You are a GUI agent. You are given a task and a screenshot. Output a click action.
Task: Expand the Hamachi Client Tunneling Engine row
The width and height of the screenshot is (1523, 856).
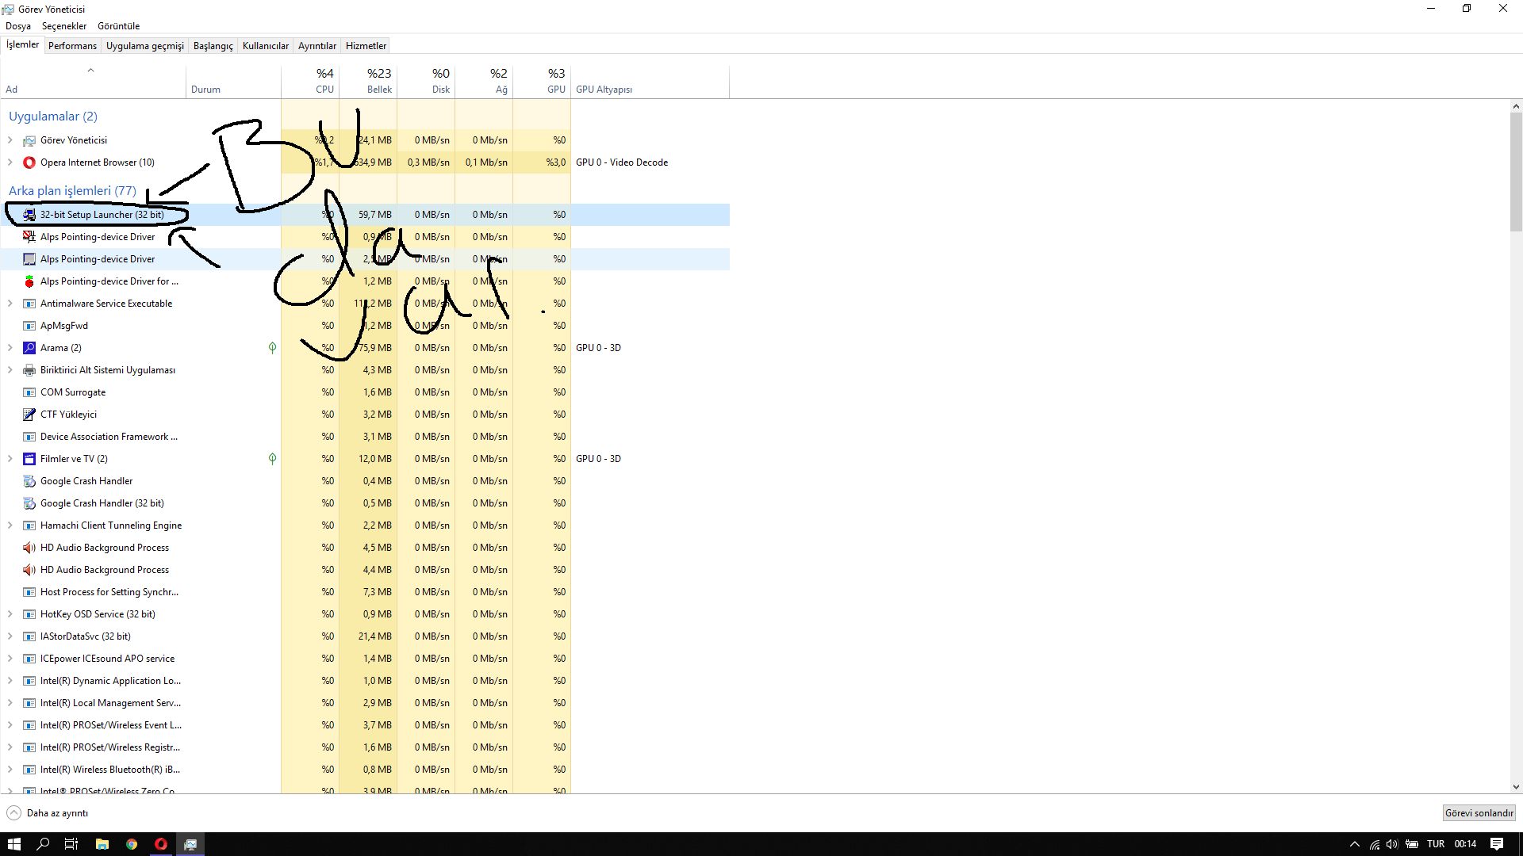pos(10,525)
